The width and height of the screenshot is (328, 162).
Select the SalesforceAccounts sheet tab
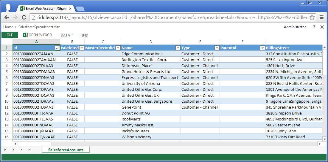coord(66,150)
